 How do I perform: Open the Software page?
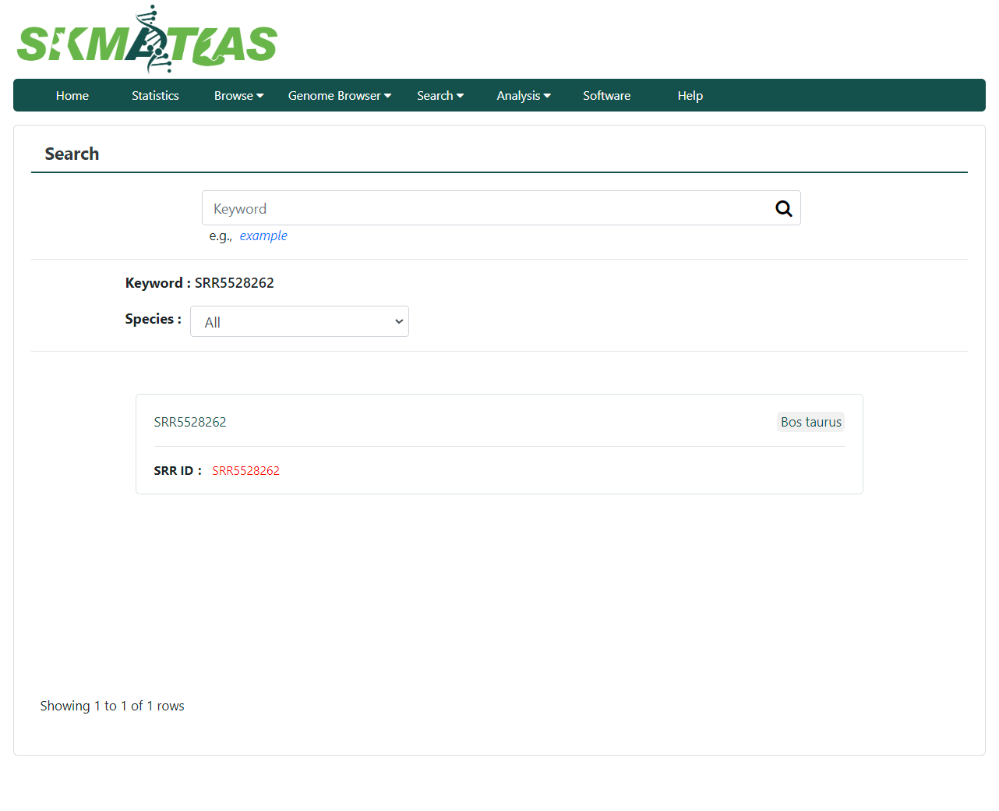pyautogui.click(x=607, y=95)
